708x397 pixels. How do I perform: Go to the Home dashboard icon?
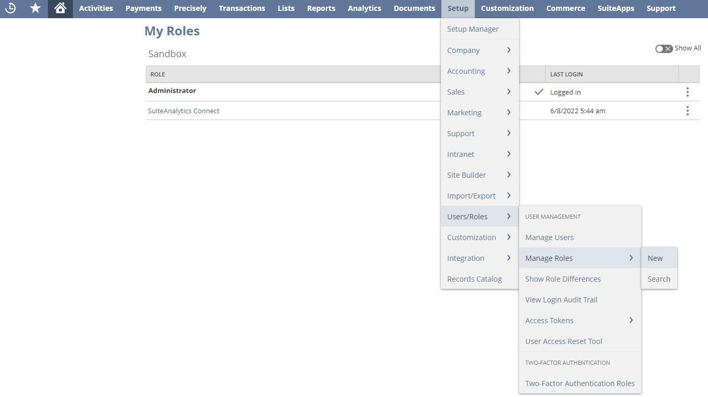(x=60, y=8)
